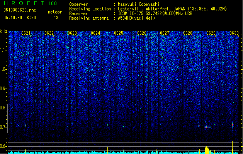Click the 0629 time marker
Screen dimensions: 243x154
[x=211, y=33]
